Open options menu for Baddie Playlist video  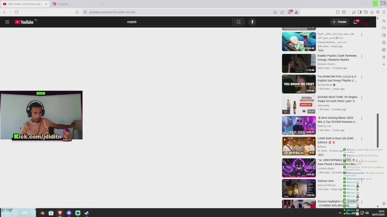click(361, 56)
